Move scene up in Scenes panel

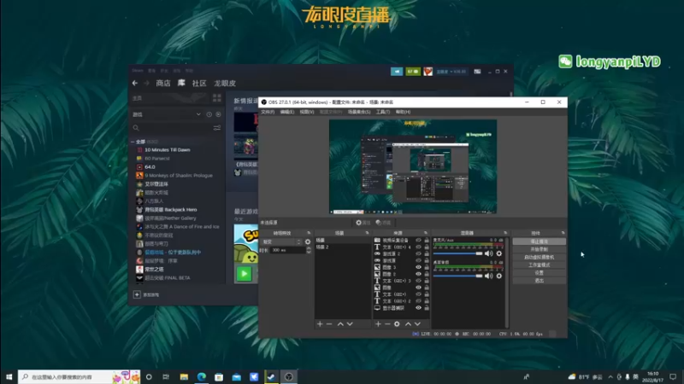point(340,324)
